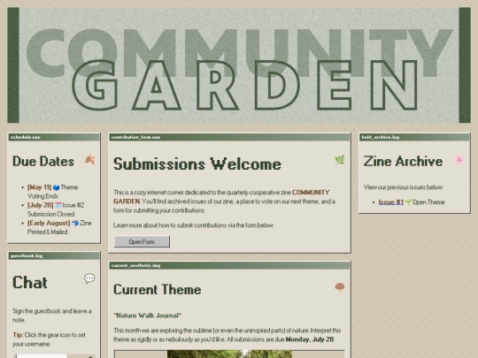Click the mushroom icon beside Current Theme
This screenshot has height=358, width=478.
point(340,287)
